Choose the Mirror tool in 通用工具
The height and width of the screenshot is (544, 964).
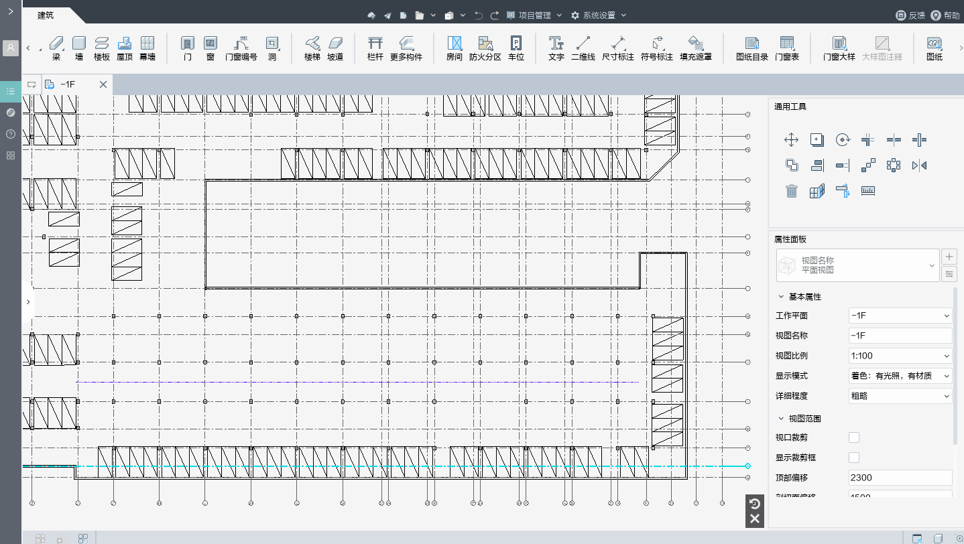tap(919, 165)
